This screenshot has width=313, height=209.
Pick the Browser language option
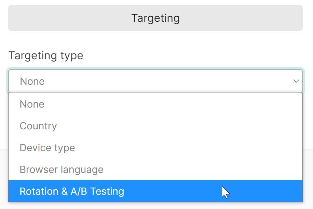point(155,170)
